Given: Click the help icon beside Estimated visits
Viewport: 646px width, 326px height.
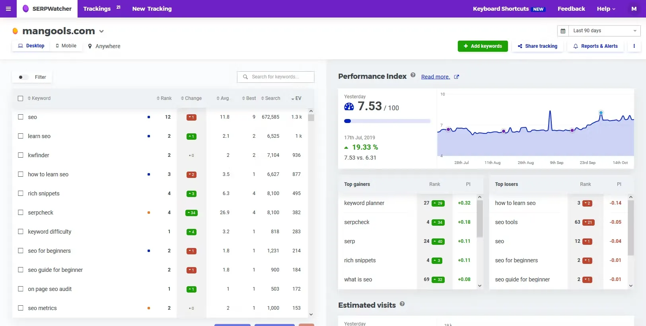Looking at the screenshot, I should [x=402, y=304].
